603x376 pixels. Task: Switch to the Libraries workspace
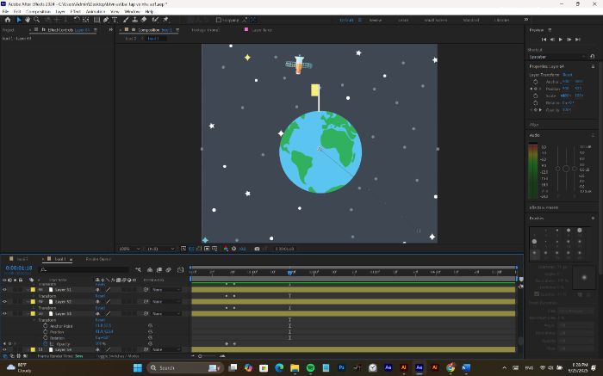coord(501,20)
